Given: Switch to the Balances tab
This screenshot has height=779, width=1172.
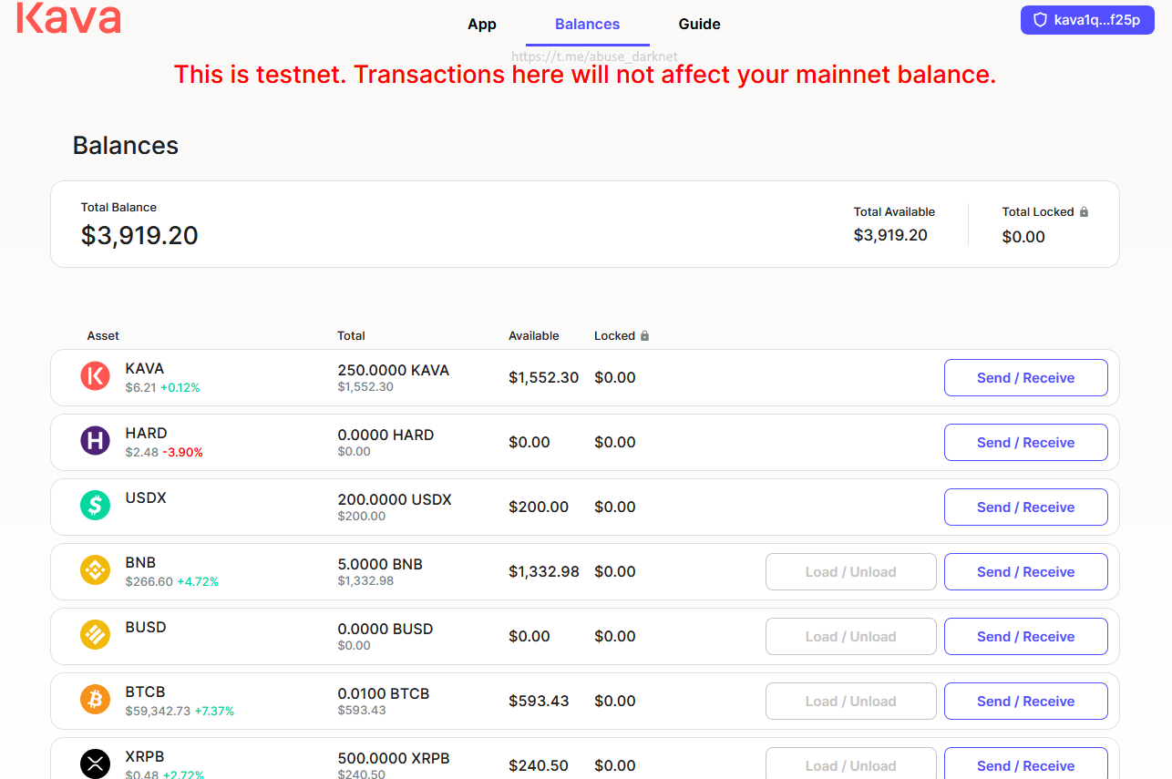Looking at the screenshot, I should pos(587,25).
